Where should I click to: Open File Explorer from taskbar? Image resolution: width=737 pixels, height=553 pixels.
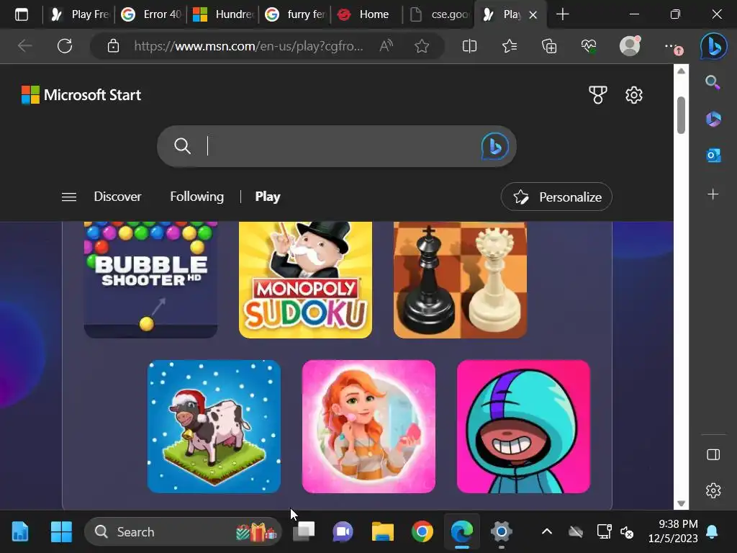pyautogui.click(x=383, y=532)
